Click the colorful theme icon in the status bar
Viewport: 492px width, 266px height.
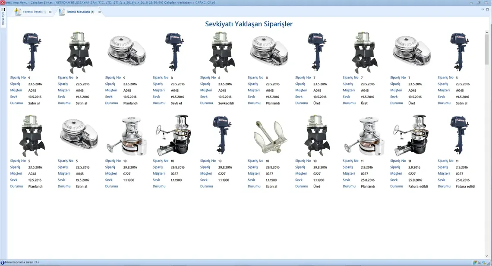click(475, 263)
